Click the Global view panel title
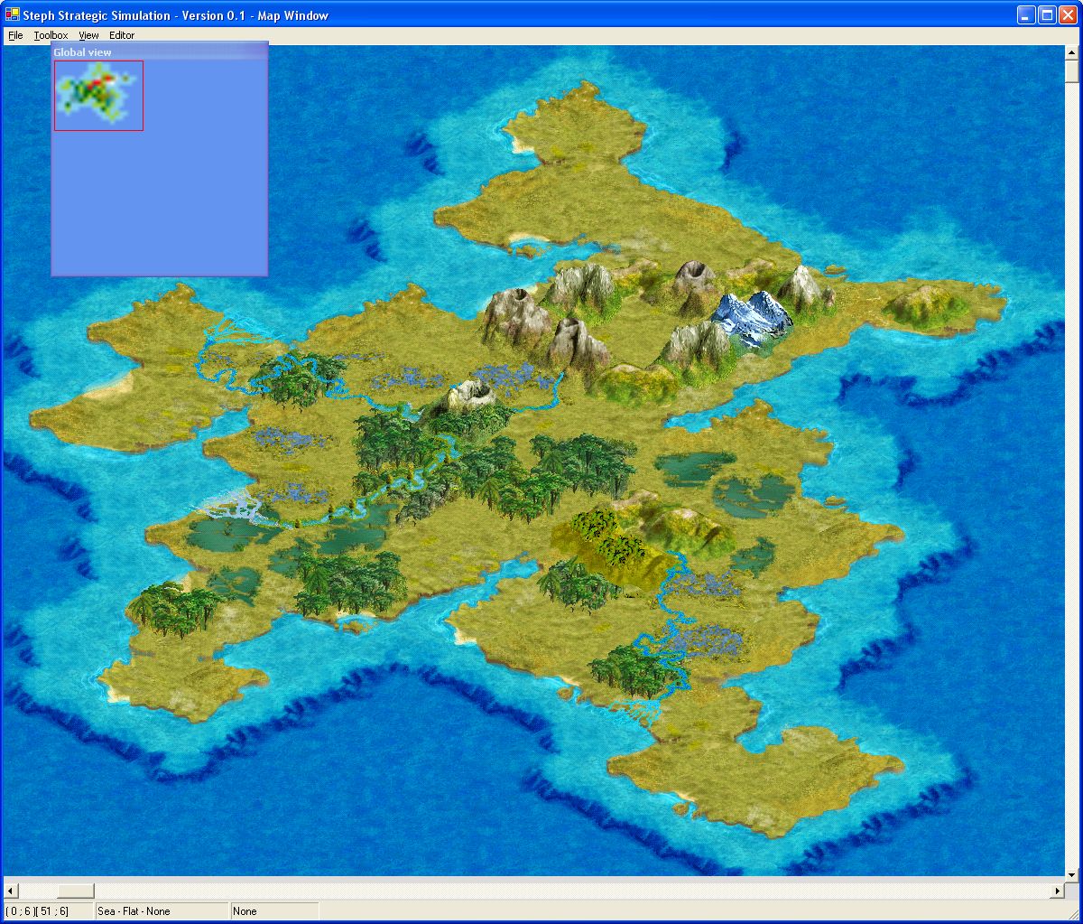The image size is (1083, 924). (83, 52)
